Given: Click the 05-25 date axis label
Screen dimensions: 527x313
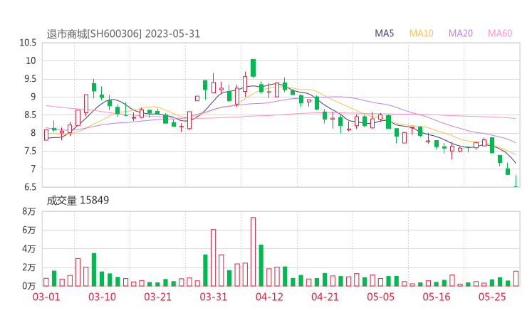Looking at the screenshot, I should 492,297.
